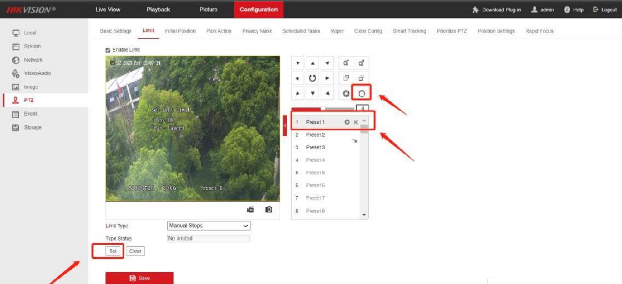The width and height of the screenshot is (622, 284).
Task: Open the Playback menu
Action: (x=158, y=10)
